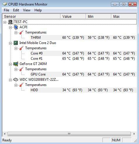Click the WDC hard drive icon
This screenshot has width=139, height=144.
click(x=16, y=80)
